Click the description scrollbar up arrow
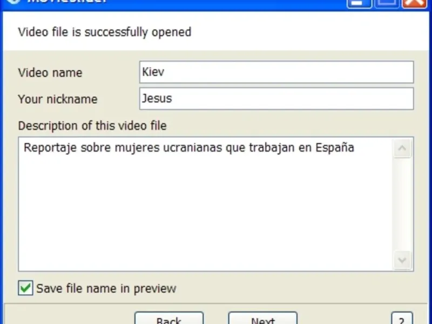 point(402,148)
